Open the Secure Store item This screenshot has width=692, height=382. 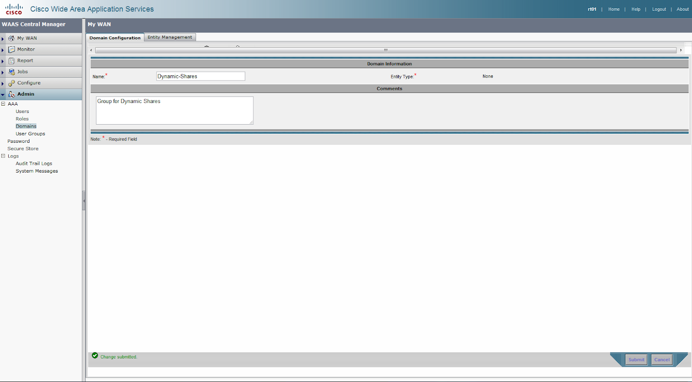[x=23, y=149]
